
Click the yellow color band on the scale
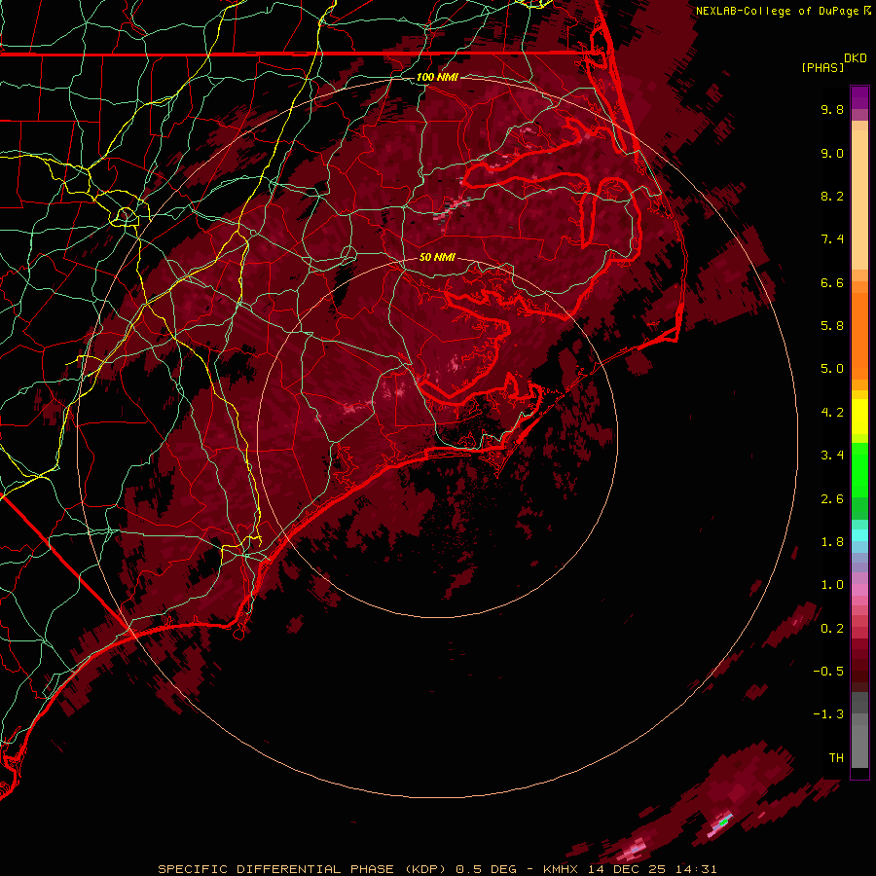[859, 417]
